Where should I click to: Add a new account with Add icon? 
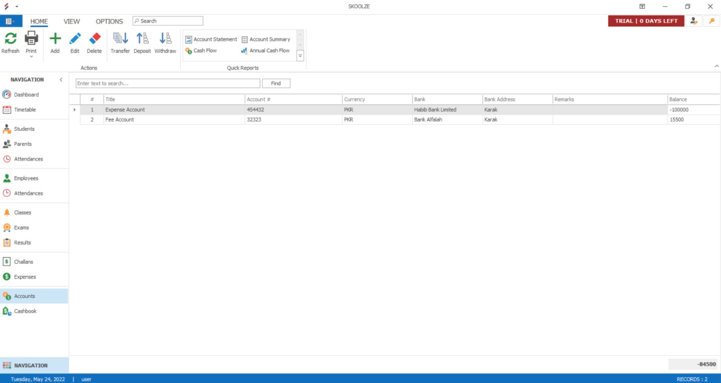[55, 39]
